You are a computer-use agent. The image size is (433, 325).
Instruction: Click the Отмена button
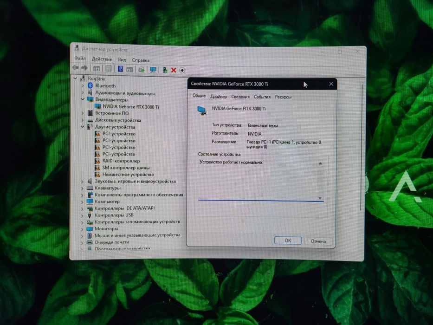click(x=318, y=241)
